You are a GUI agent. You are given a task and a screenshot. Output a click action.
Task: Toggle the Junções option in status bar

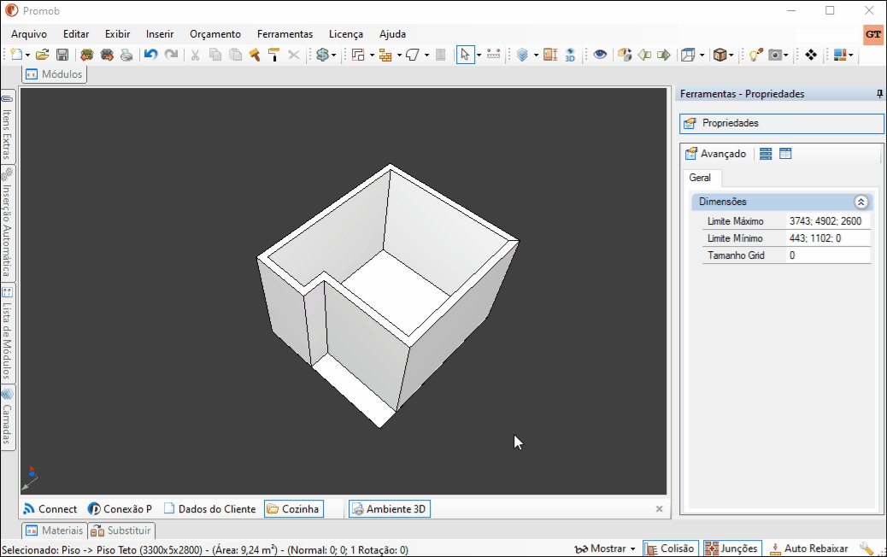coord(732,548)
